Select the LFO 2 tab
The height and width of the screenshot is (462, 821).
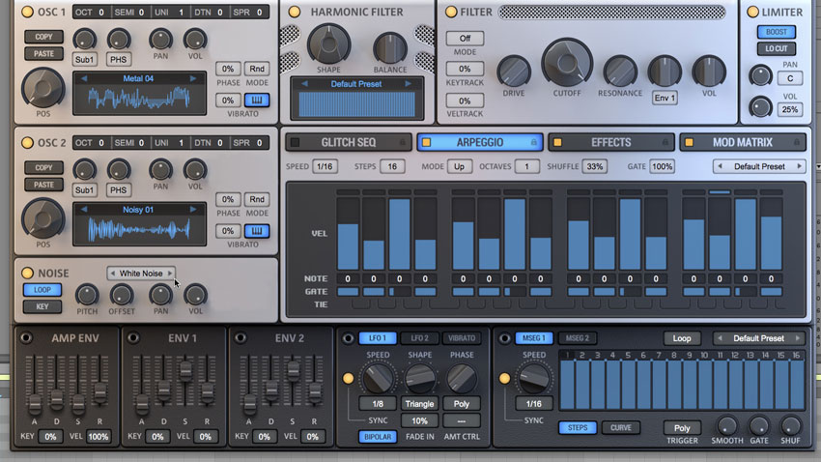[x=419, y=338]
